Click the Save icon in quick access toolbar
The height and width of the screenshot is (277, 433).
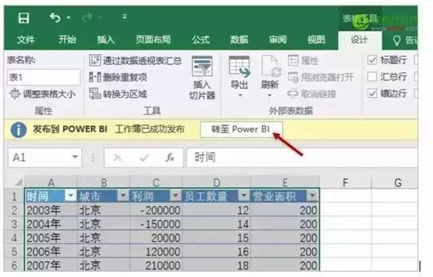[x=24, y=18]
